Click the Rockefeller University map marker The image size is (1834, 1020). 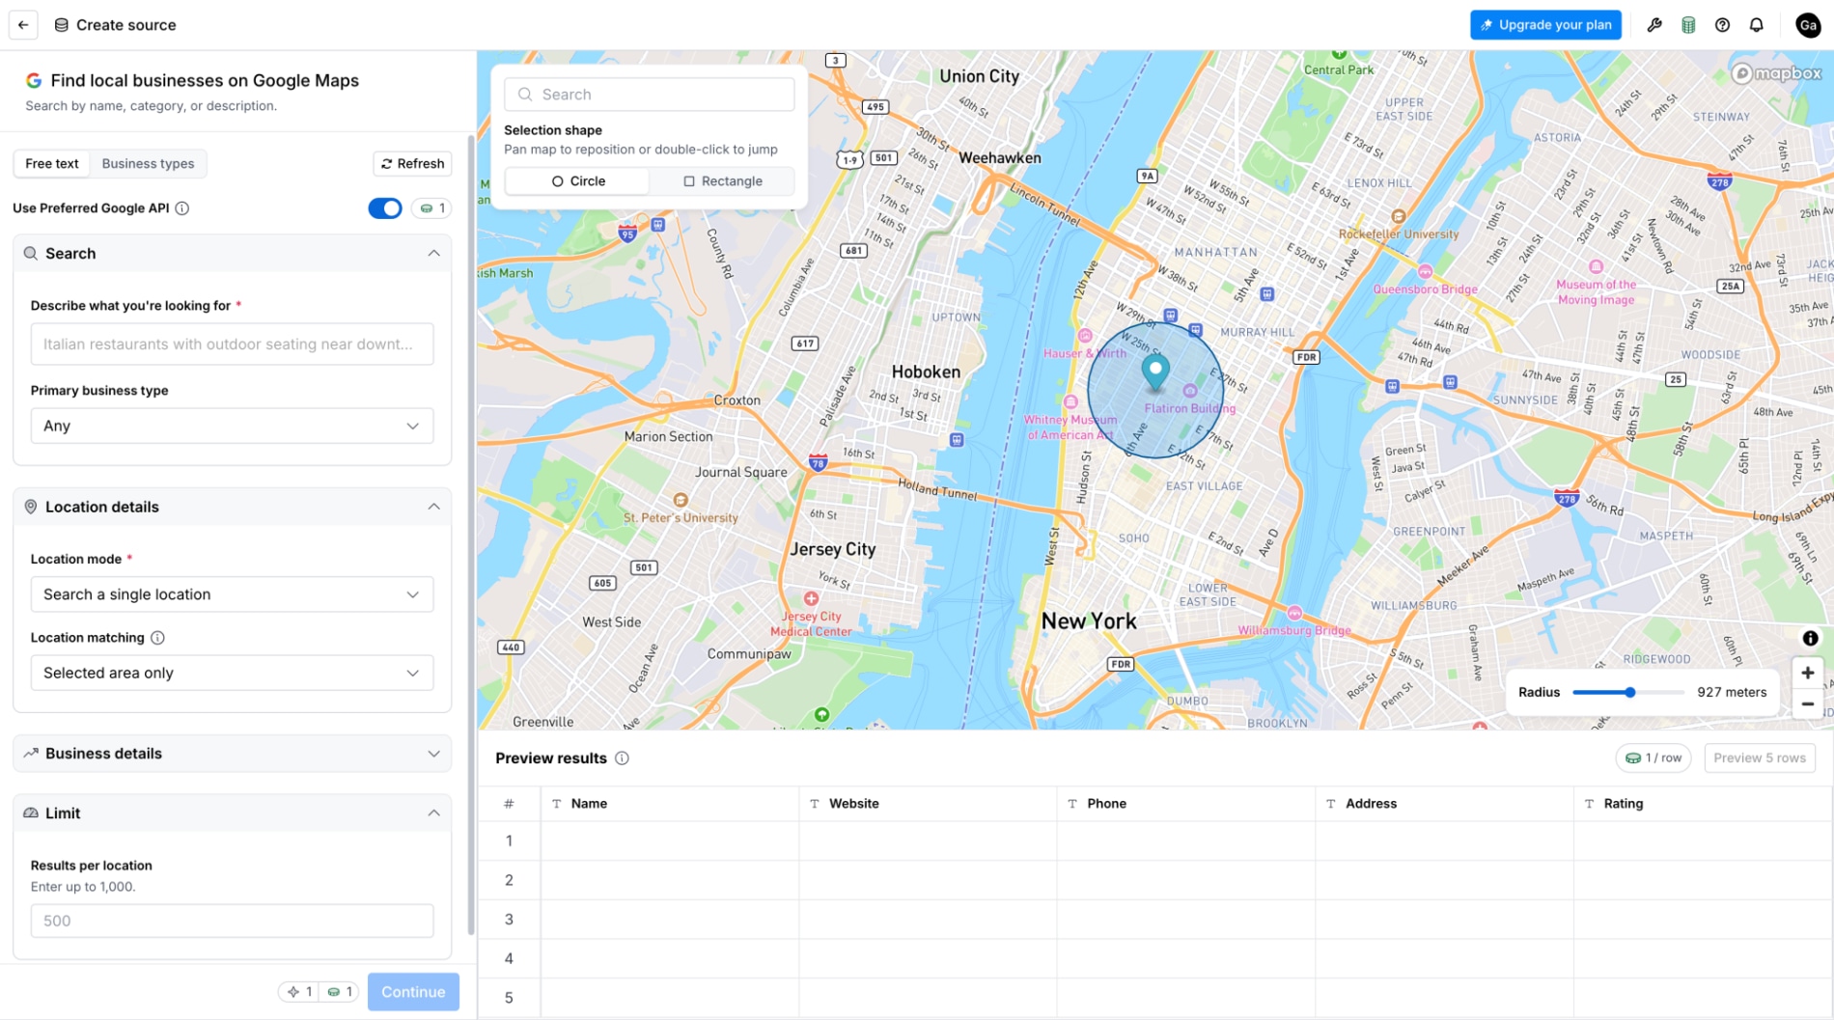(x=1398, y=216)
